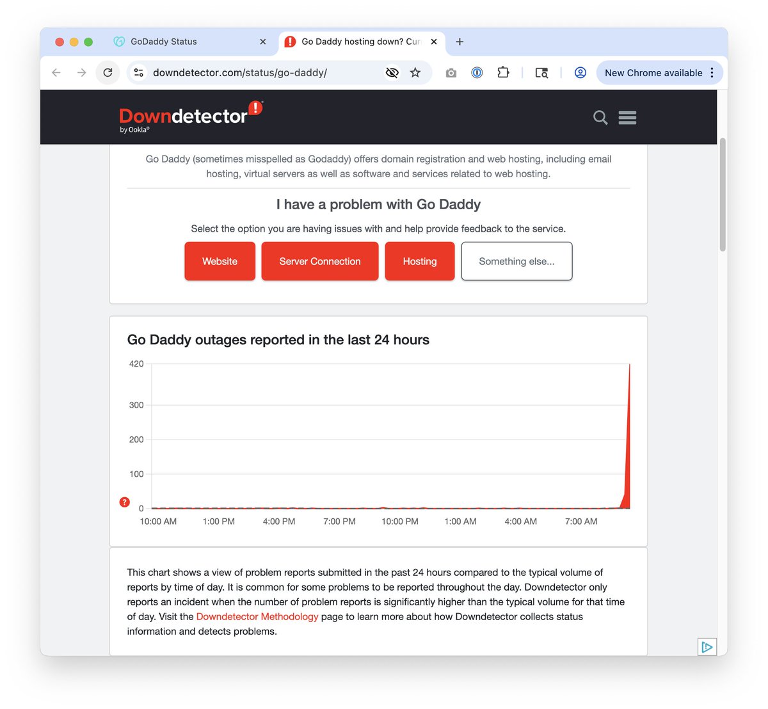
Task: Click the 'I have a problem with Go Daddy' heading
Action: pyautogui.click(x=378, y=204)
